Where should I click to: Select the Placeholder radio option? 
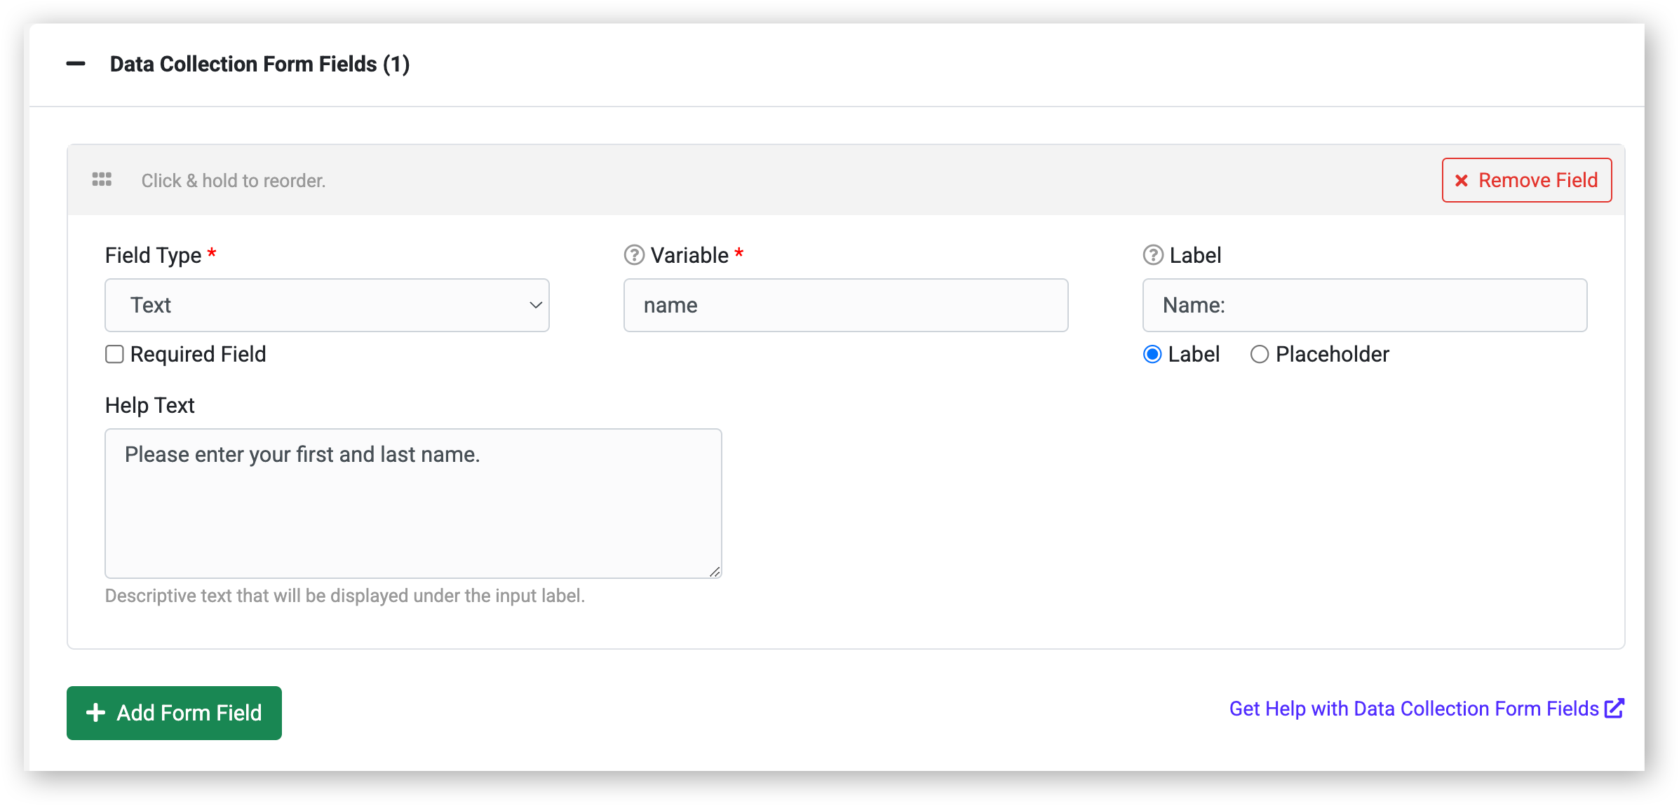[1260, 354]
